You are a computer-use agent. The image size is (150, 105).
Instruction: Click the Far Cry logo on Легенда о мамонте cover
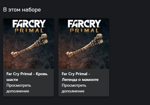(84, 24)
